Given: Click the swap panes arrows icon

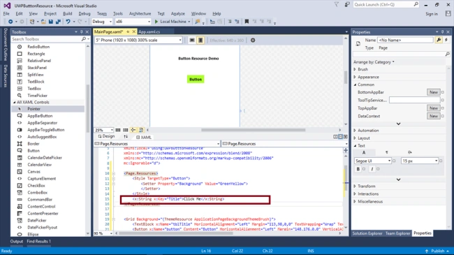Looking at the screenshot, I should (126, 136).
